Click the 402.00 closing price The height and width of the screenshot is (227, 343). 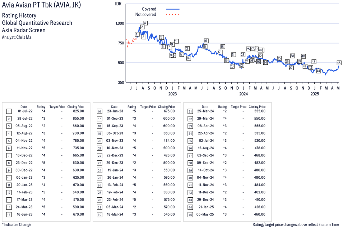(260, 192)
